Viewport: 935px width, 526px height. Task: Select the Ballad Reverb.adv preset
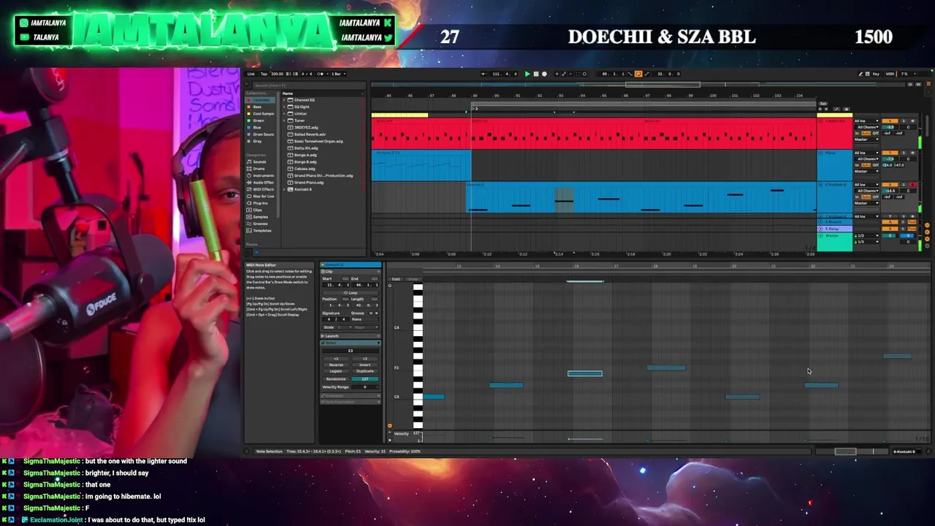310,134
